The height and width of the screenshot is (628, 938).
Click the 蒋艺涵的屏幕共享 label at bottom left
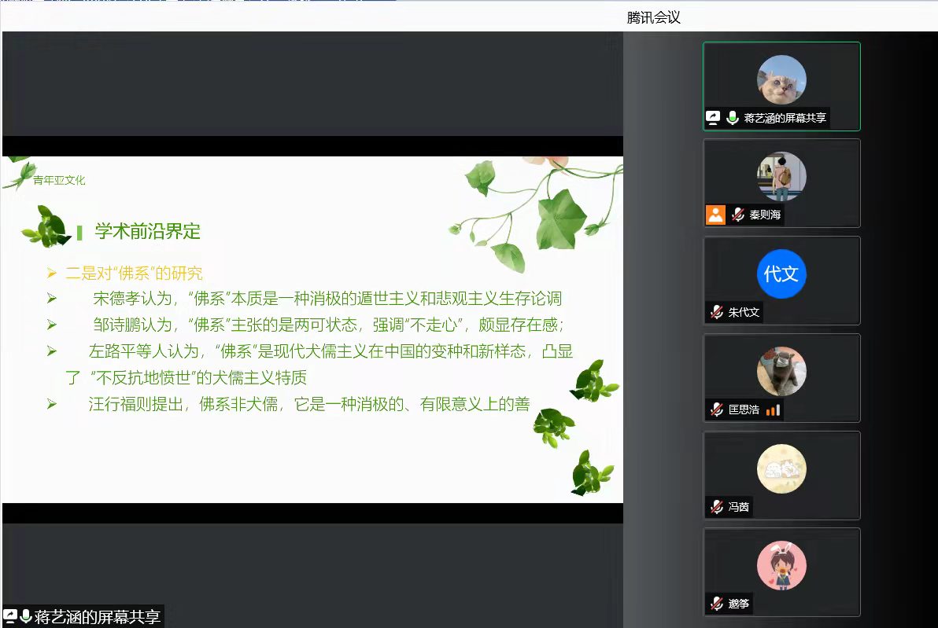97,617
